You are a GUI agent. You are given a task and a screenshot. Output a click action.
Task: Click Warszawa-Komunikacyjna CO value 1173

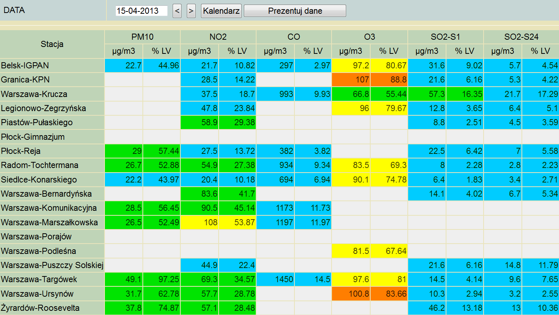[275, 208]
